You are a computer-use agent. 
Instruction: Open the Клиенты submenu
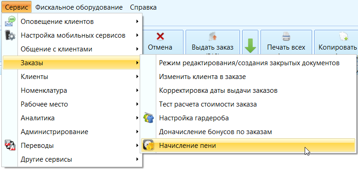click(72, 77)
